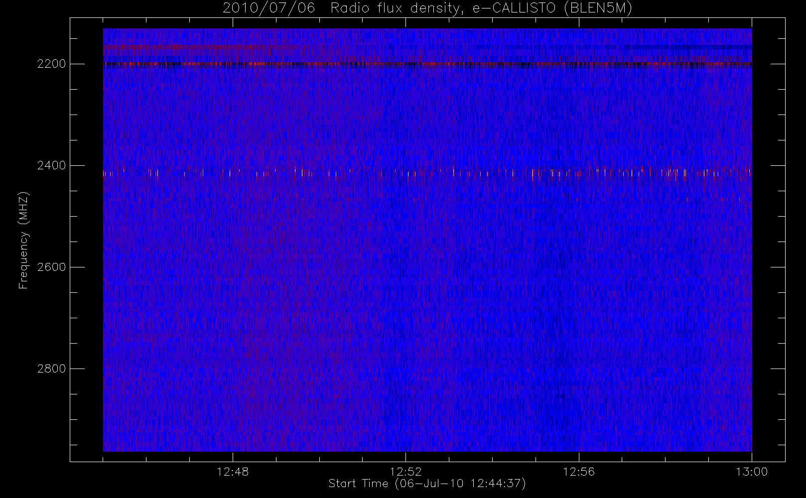Click the 12:52 time axis label

405,472
